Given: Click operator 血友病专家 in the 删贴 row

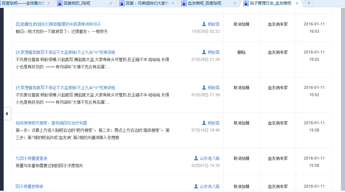Looking at the screenshot, I should coord(278,53).
